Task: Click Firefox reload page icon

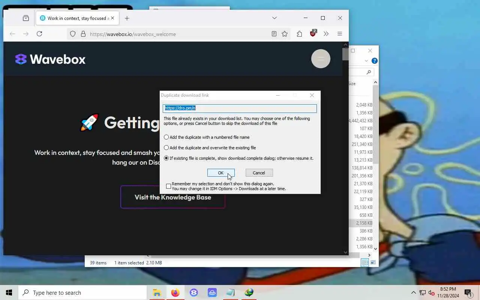Action: click(39, 34)
